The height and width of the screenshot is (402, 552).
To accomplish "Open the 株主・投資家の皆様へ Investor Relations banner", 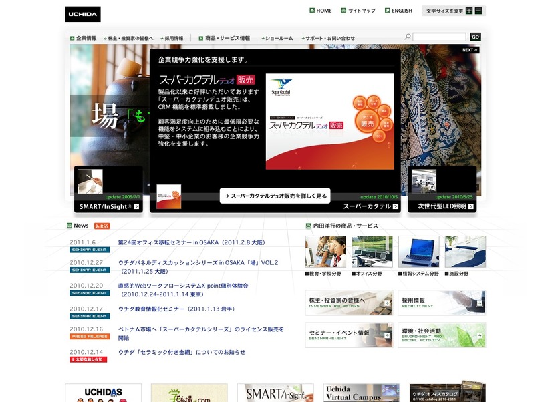I will (348, 303).
